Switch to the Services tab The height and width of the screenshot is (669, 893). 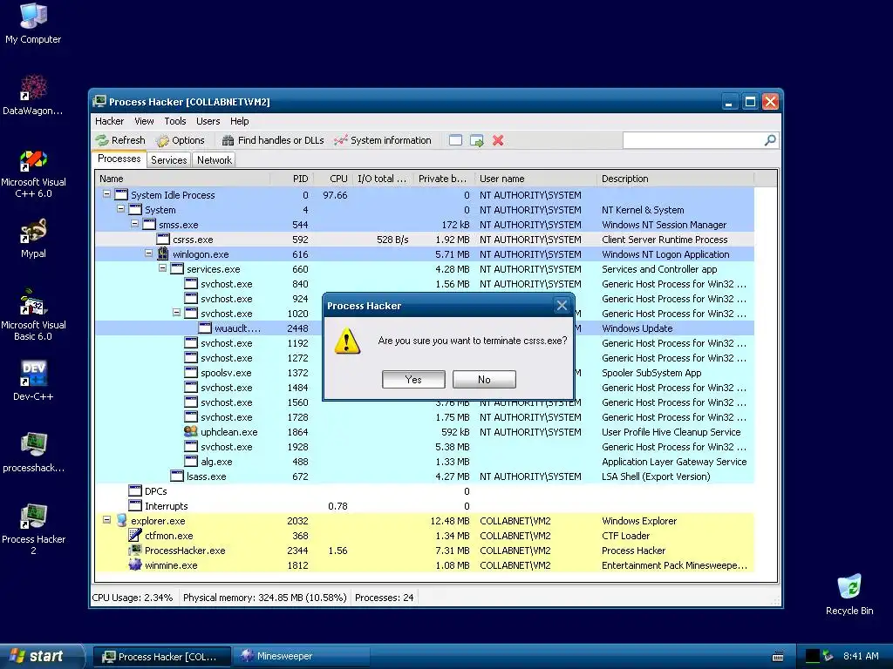click(168, 160)
